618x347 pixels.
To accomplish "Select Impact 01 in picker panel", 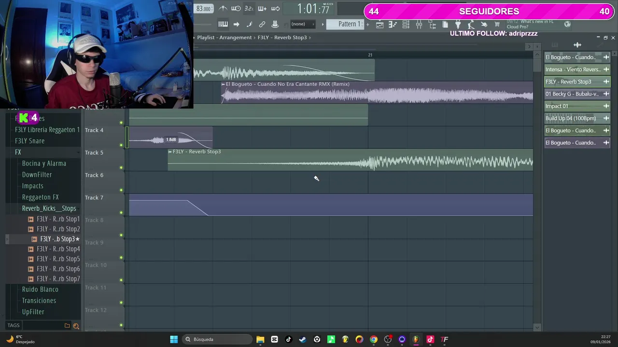I will click(577, 106).
